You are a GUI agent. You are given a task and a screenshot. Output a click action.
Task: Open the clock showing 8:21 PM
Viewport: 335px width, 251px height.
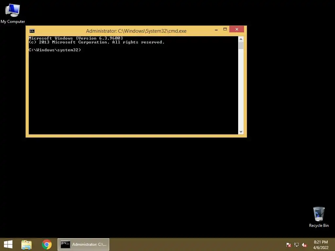point(321,242)
